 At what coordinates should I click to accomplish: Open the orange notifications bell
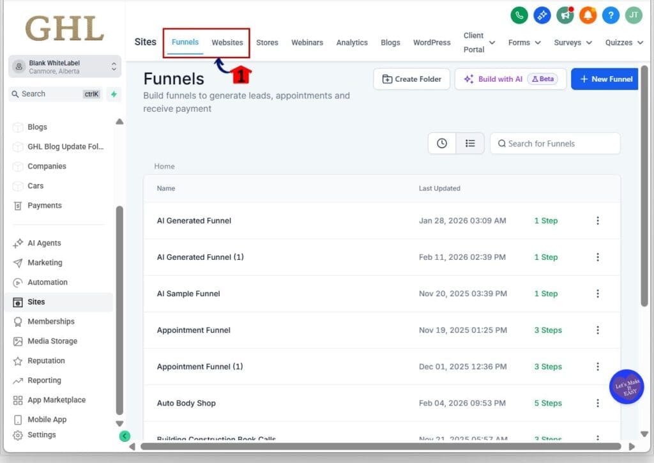588,15
